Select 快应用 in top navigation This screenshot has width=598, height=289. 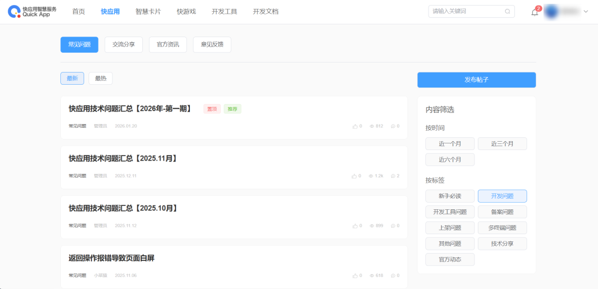tap(110, 12)
